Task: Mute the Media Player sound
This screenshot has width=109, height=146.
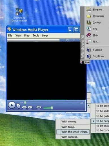Action: point(39,107)
